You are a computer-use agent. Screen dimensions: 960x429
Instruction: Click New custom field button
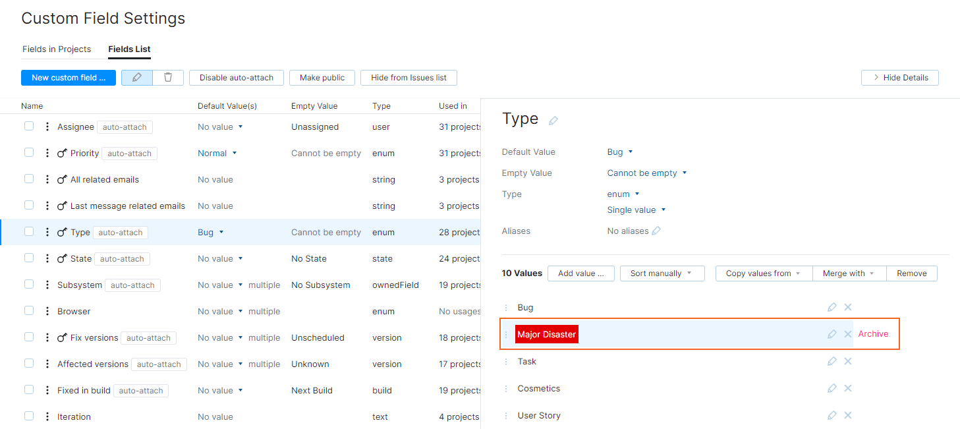click(x=69, y=78)
